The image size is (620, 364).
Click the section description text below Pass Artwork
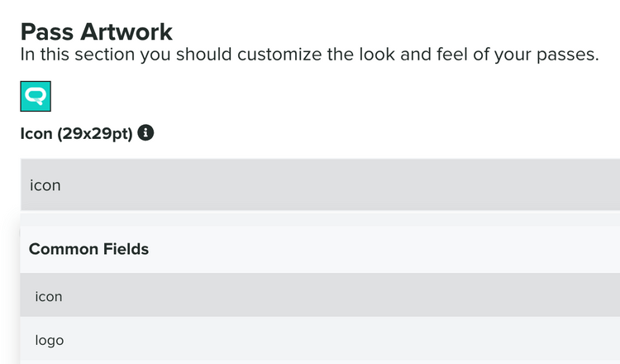pyautogui.click(x=309, y=56)
